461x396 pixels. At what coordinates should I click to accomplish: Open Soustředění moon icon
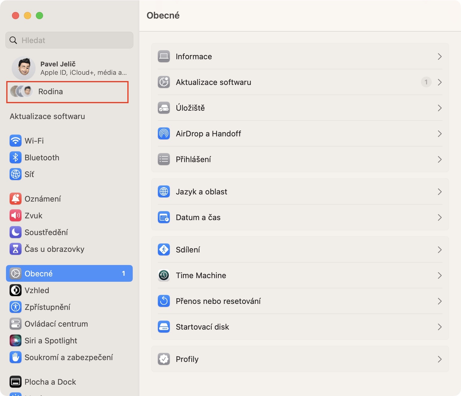click(x=16, y=232)
